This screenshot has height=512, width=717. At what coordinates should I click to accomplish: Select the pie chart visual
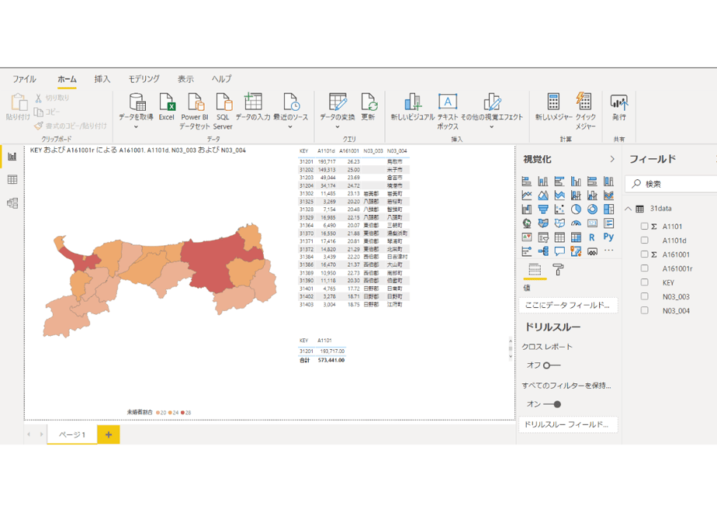coord(576,209)
